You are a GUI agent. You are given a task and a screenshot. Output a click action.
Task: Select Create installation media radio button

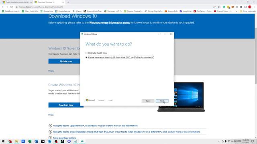(x=86, y=58)
